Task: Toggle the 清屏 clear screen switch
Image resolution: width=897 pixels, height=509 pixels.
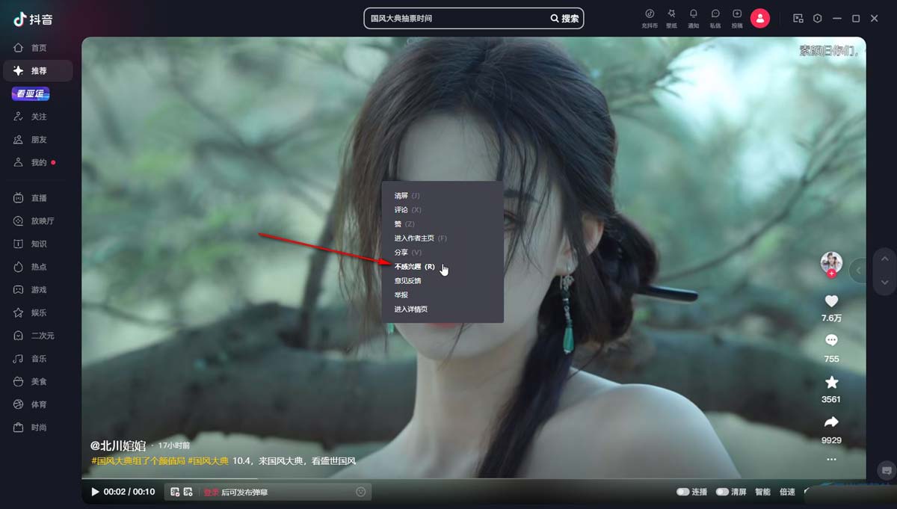Action: (x=722, y=492)
